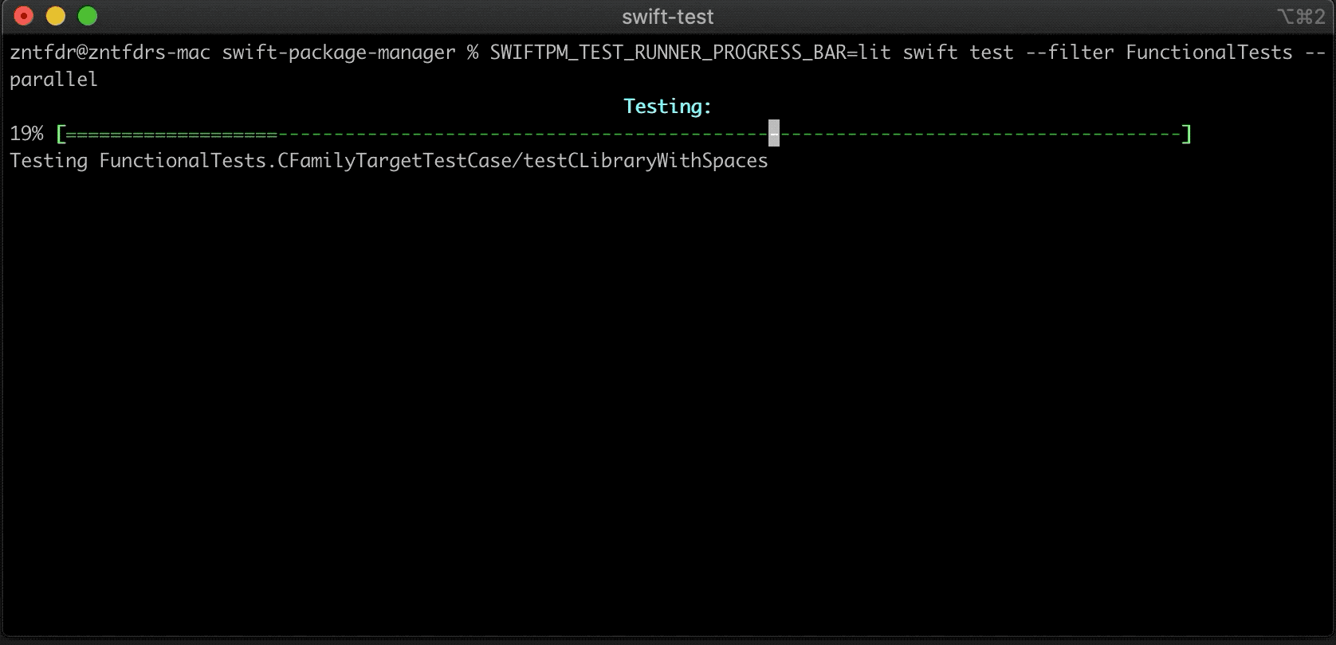Screen dimensions: 1336x645
Task: Minimize the terminal with yellow button
Action: pyautogui.click(x=56, y=16)
